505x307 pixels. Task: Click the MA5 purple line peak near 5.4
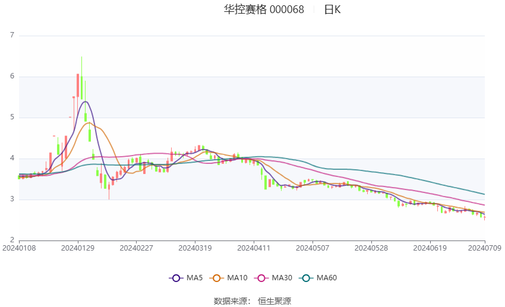(x=86, y=102)
